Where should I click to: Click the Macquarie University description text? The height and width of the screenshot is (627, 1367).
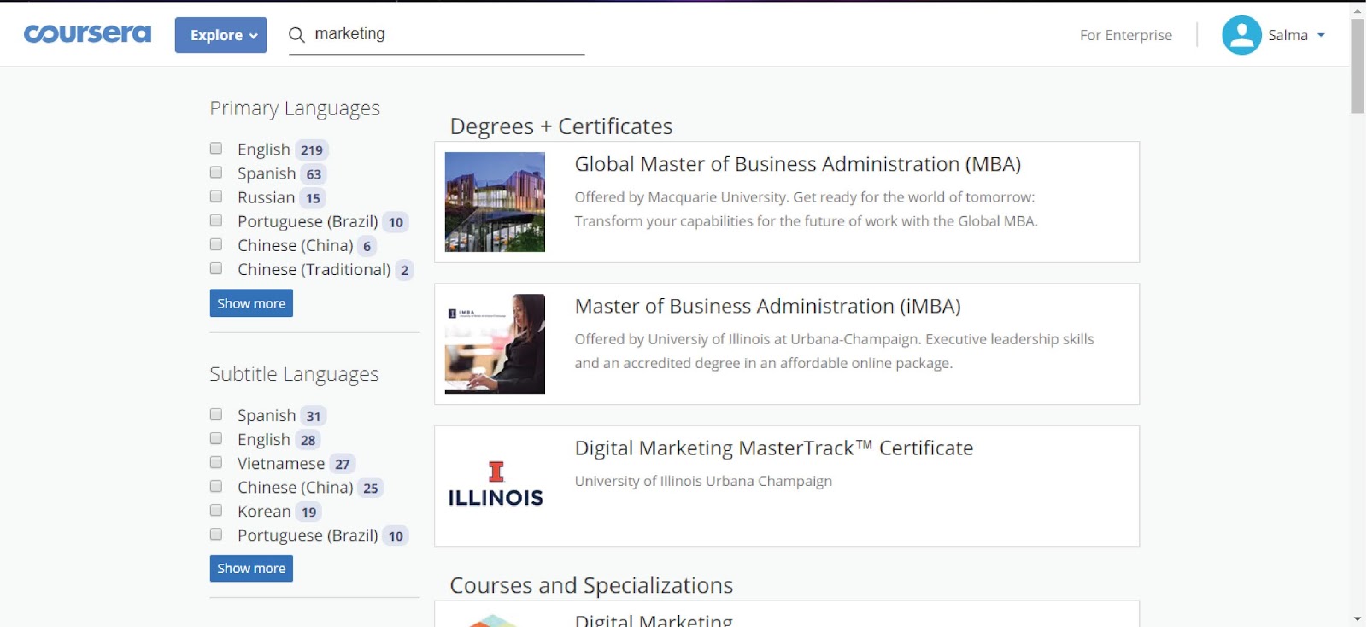click(806, 208)
